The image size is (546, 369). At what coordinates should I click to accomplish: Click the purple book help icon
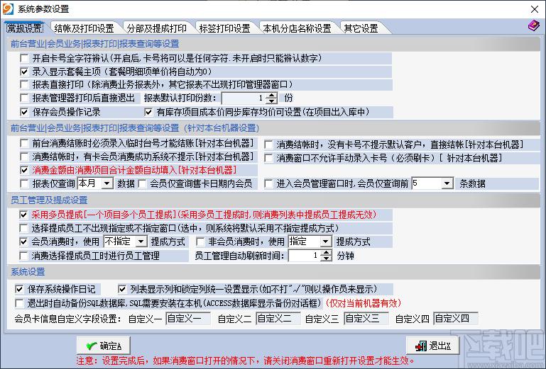pos(533,26)
